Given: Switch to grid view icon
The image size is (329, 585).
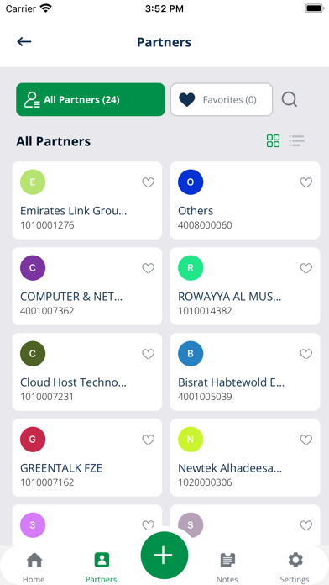Looking at the screenshot, I should (x=273, y=140).
